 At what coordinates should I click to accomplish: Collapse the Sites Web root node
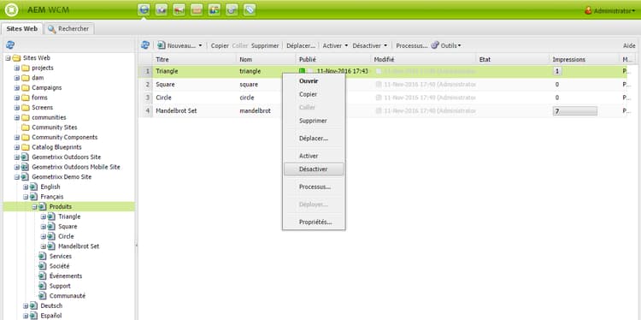pos(9,57)
